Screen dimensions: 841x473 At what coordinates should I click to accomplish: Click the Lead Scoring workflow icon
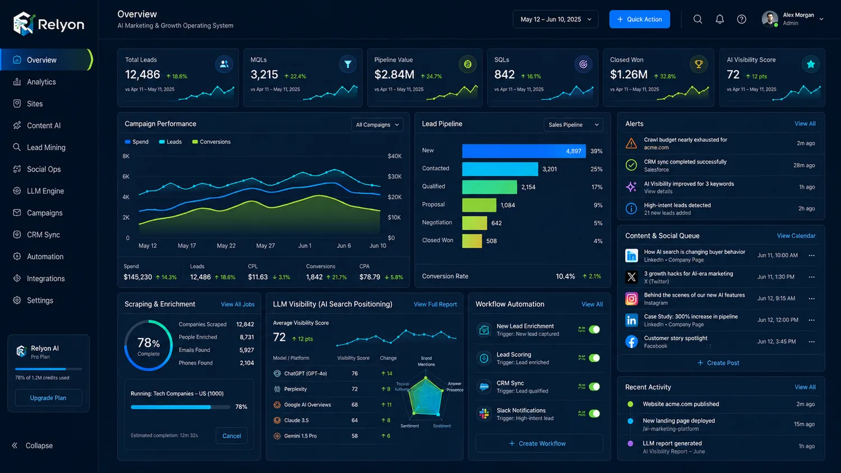484,358
